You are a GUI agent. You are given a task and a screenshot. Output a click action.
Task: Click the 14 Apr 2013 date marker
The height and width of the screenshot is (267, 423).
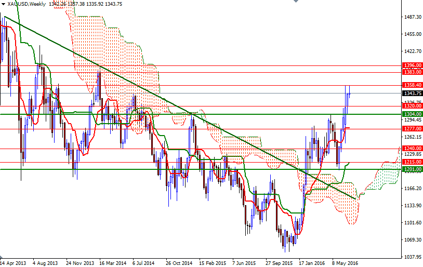(x=13, y=263)
